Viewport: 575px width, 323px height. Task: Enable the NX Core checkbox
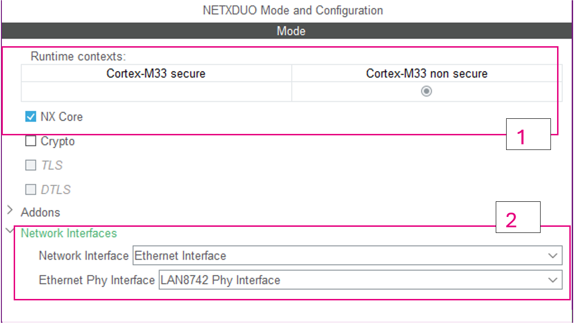point(30,116)
